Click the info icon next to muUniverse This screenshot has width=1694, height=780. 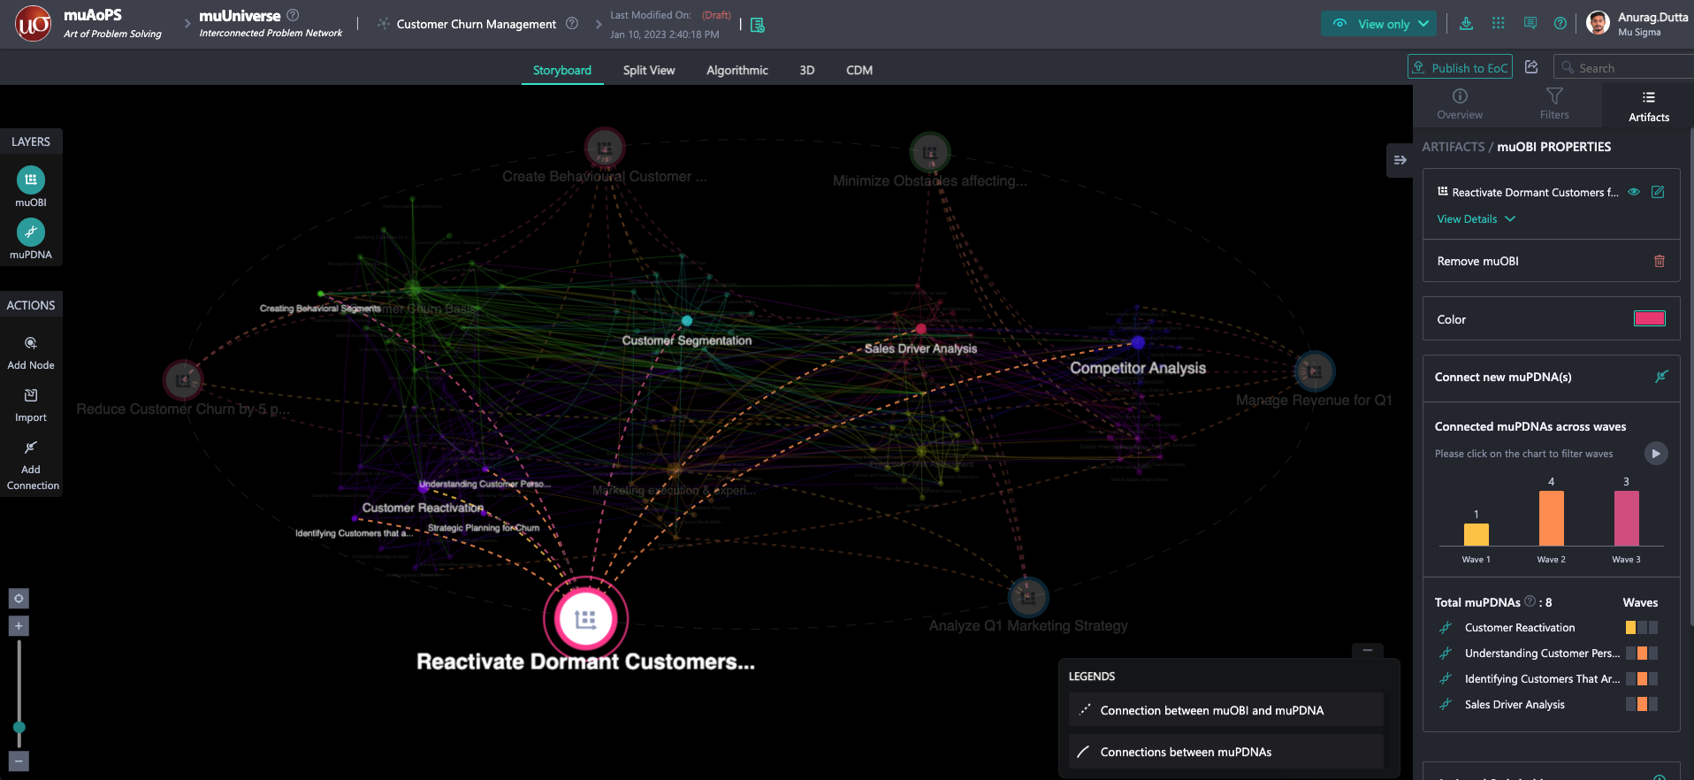[293, 15]
